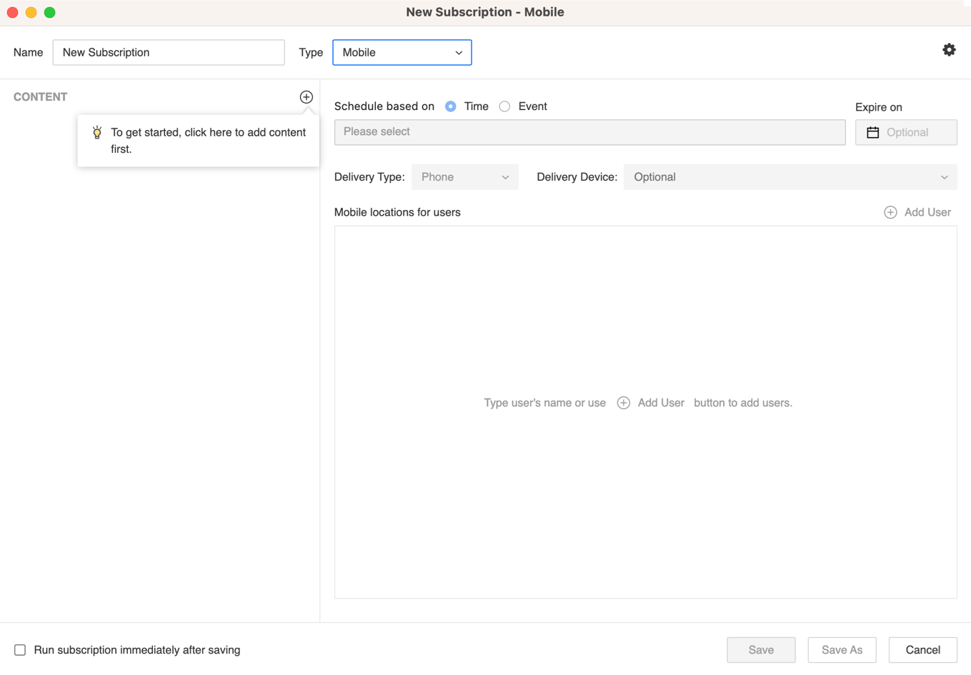Select the Event schedule radio button
The width and height of the screenshot is (971, 675).
pos(505,106)
